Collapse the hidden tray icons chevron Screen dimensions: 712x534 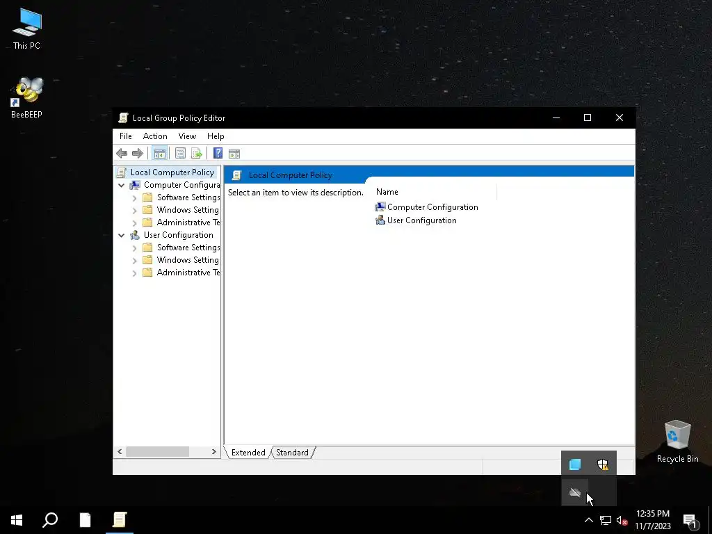(x=588, y=520)
